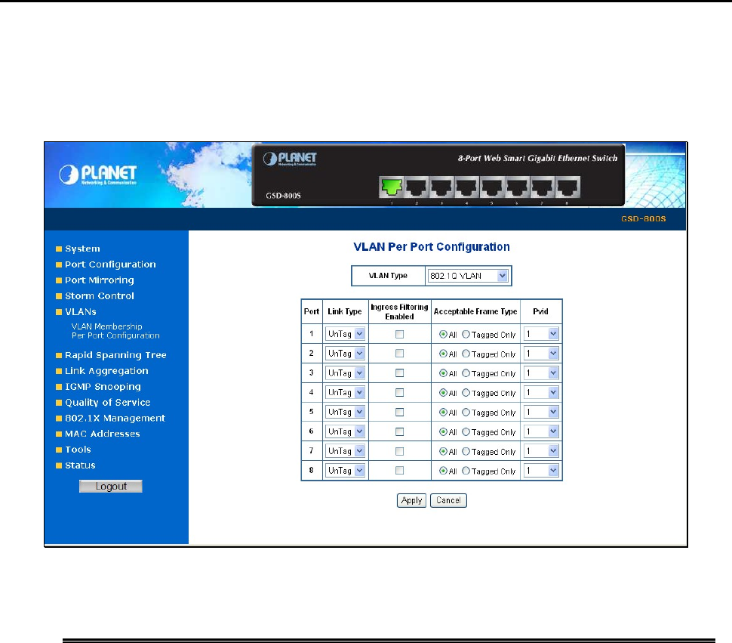Image resolution: width=732 pixels, height=643 pixels.
Task: Click the yellow bullet beside Tools
Action: tap(59, 450)
